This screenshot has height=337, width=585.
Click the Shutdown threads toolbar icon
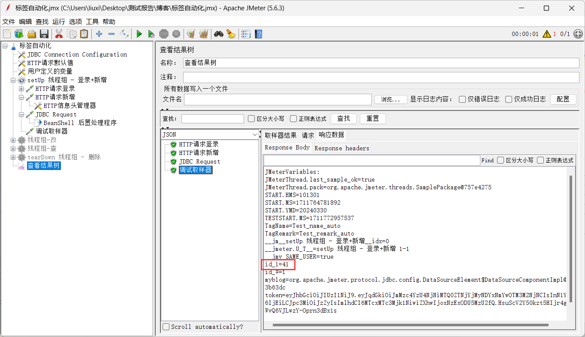coord(176,34)
